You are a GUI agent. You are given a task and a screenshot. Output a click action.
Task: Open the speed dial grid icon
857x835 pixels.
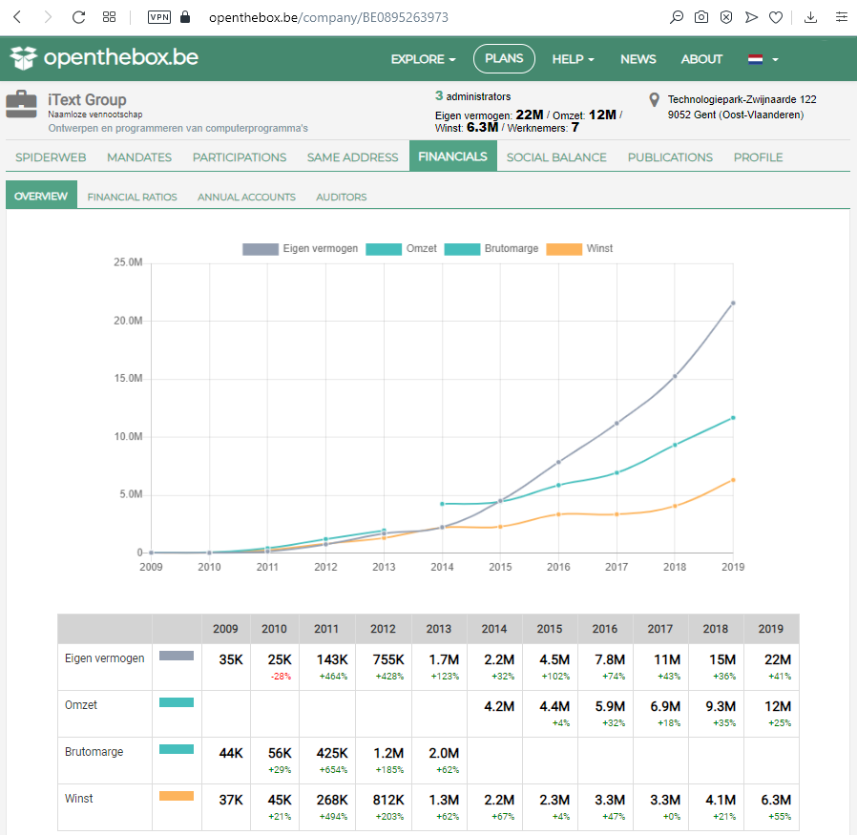click(x=110, y=17)
